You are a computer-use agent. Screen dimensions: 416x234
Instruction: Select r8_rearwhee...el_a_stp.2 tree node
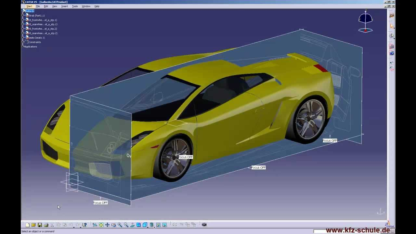point(42,33)
